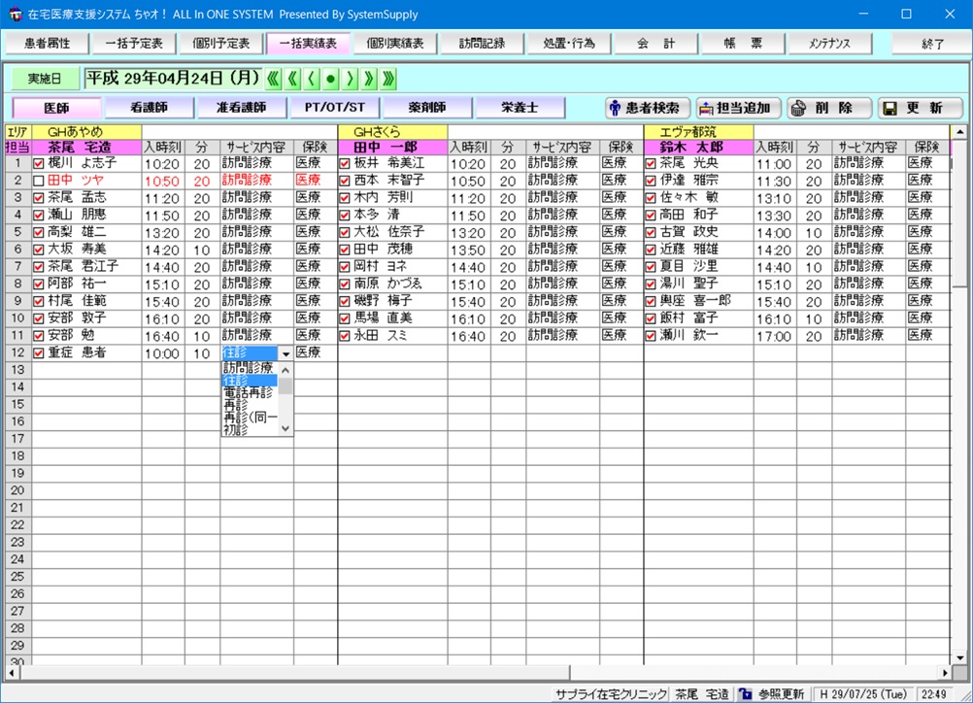Select 電話再診 from the dropdown list

pyautogui.click(x=249, y=393)
